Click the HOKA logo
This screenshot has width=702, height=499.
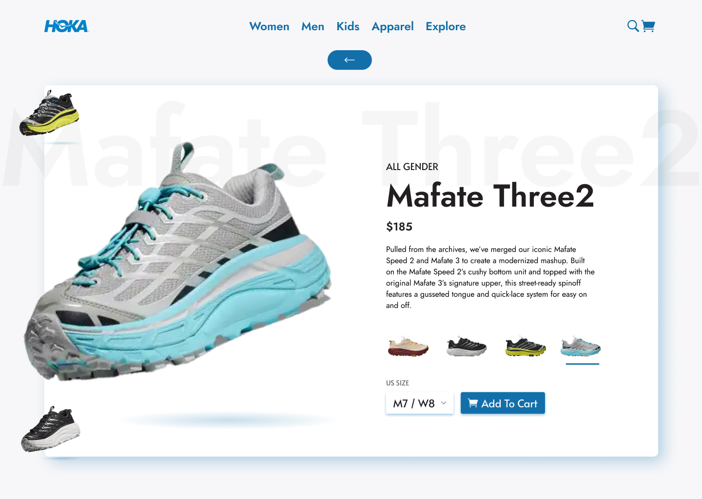pos(66,26)
